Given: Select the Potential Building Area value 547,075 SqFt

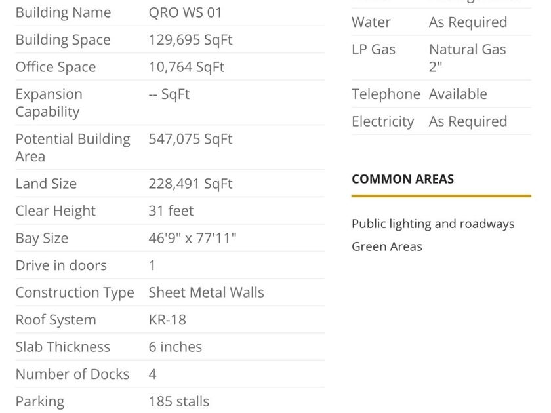Looking at the screenshot, I should [190, 139].
